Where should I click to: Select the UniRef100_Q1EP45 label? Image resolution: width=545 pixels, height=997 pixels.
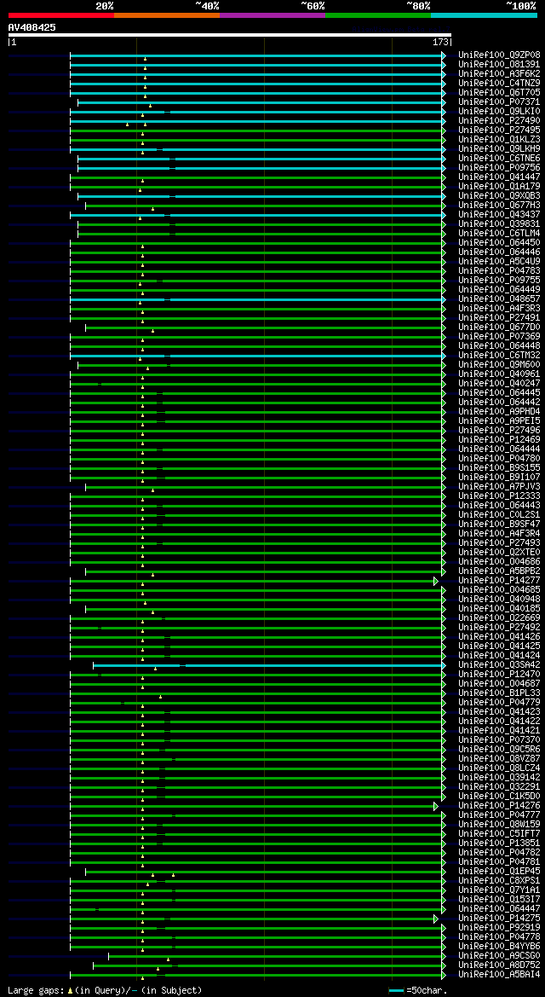coord(499,871)
